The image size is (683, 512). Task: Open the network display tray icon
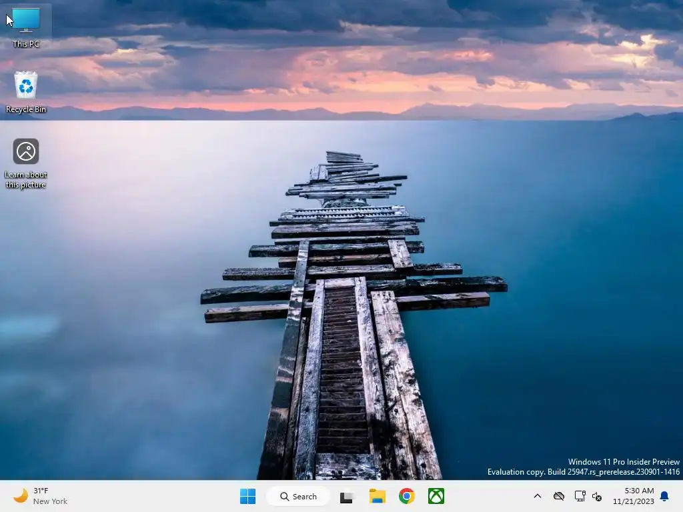tap(580, 496)
